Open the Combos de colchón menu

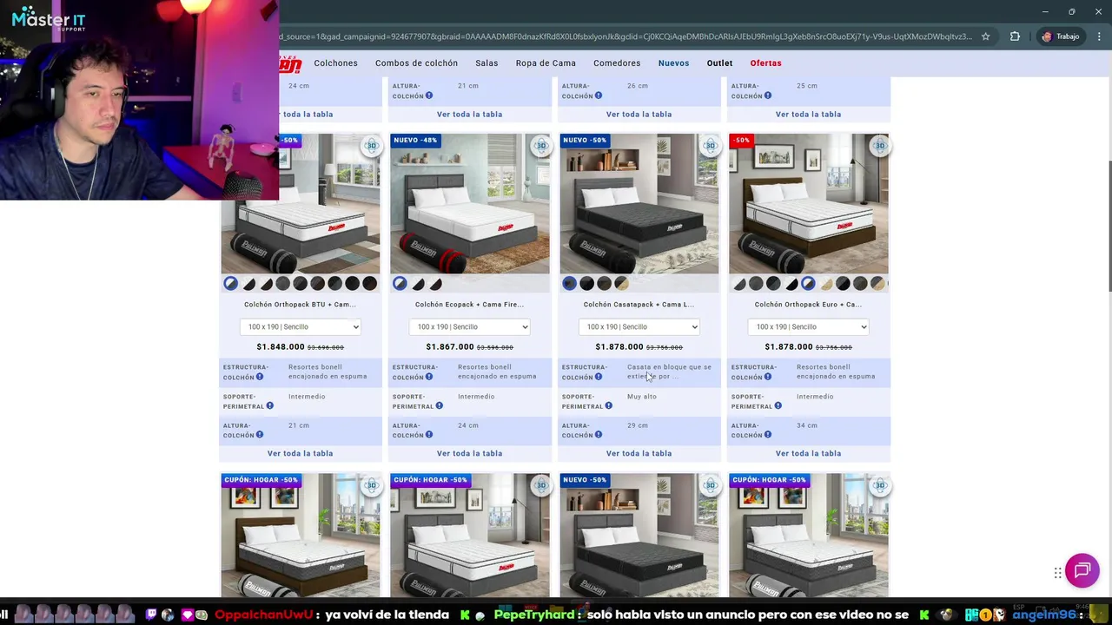click(x=416, y=63)
